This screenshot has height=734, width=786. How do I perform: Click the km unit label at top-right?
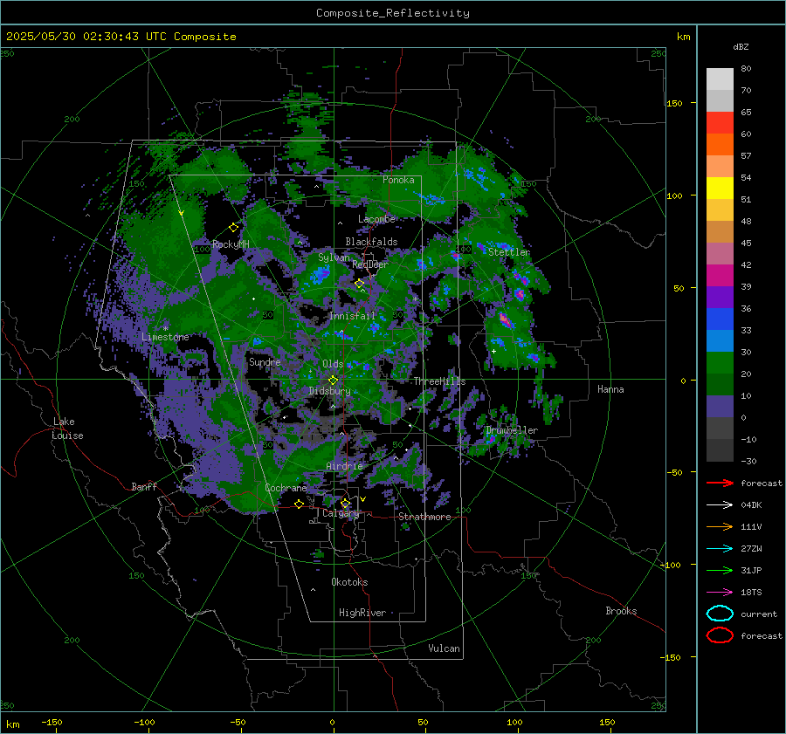(683, 37)
